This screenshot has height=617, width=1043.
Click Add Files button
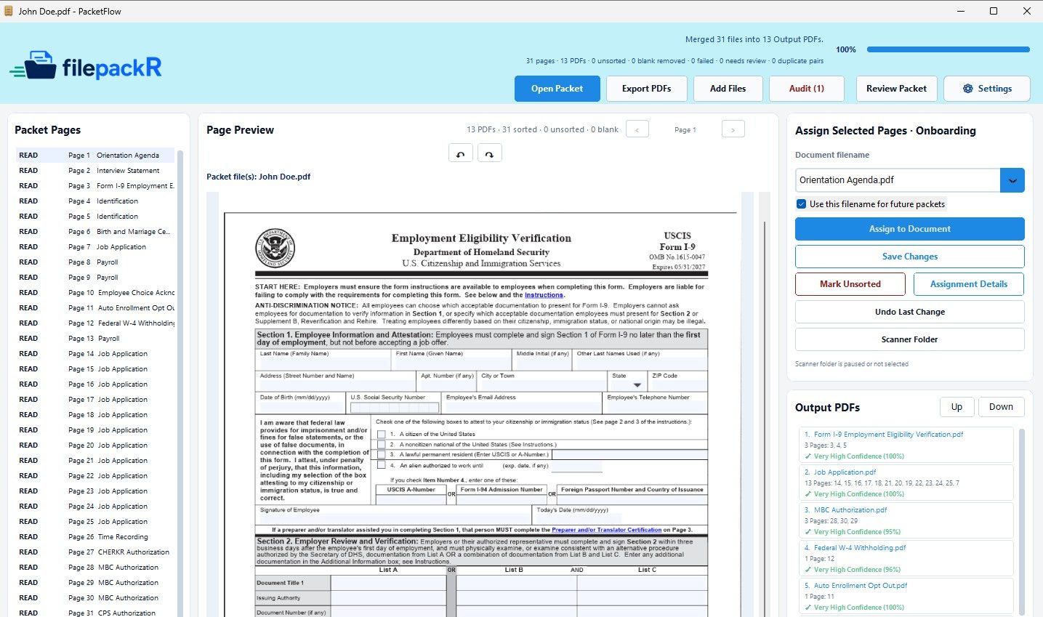click(728, 89)
